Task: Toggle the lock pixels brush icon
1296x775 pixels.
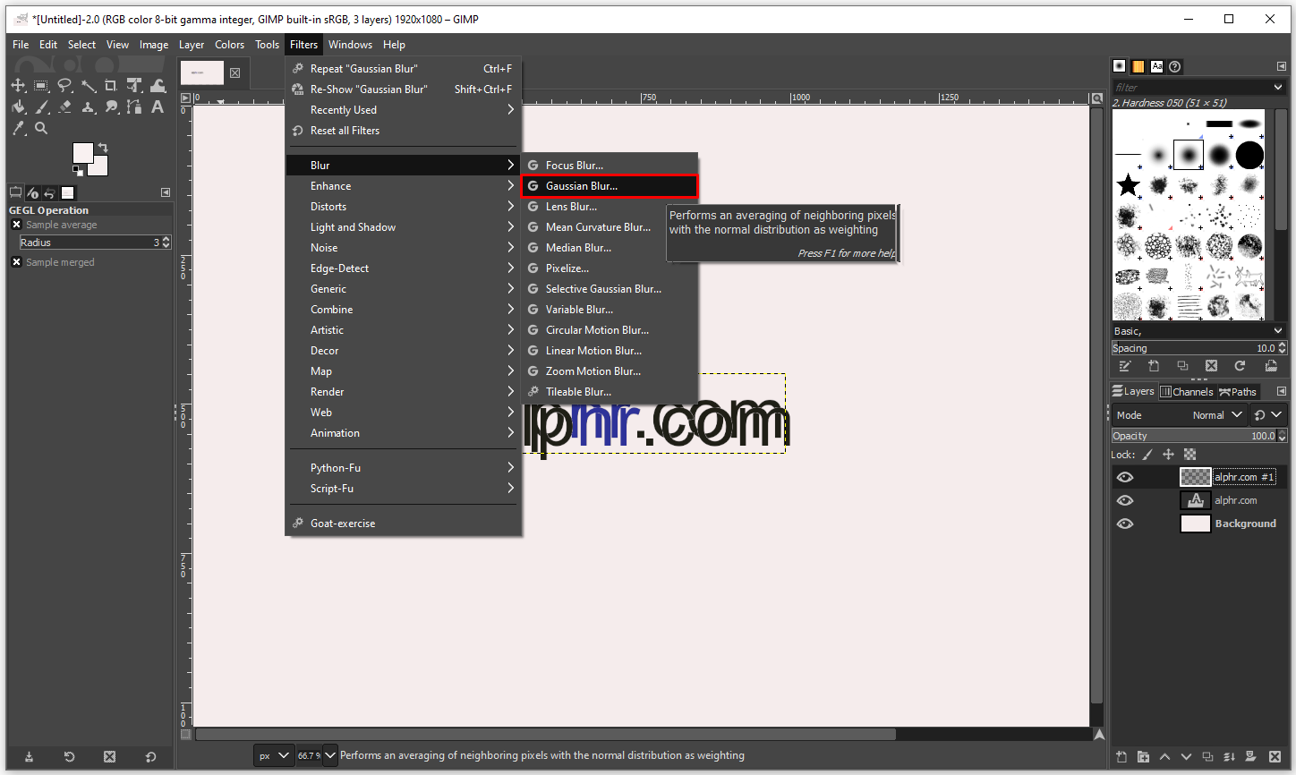Action: [x=1147, y=455]
